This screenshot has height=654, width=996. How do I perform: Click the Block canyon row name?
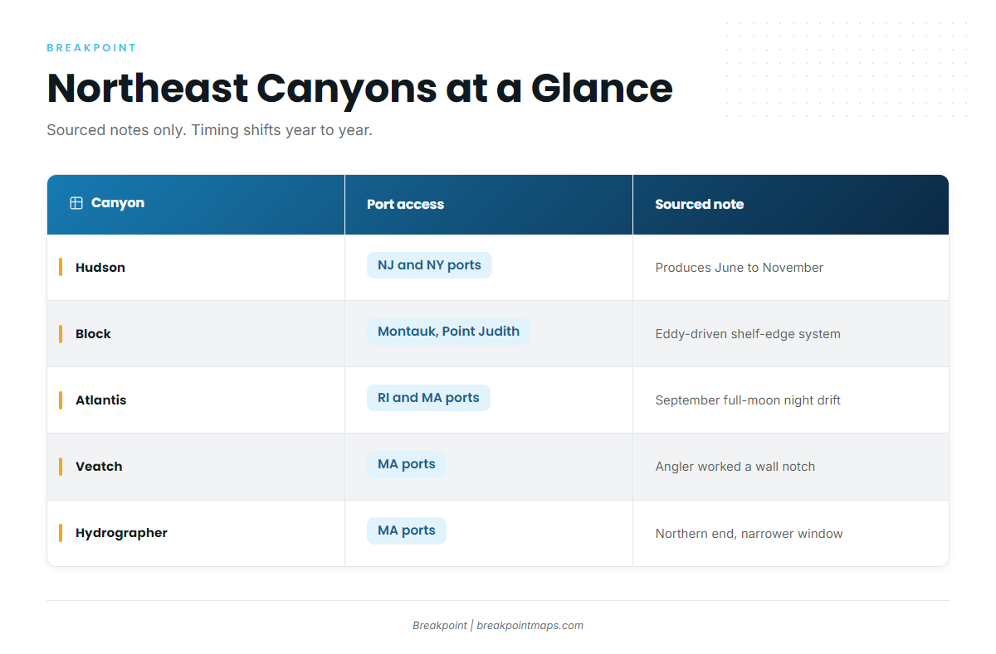pos(93,333)
